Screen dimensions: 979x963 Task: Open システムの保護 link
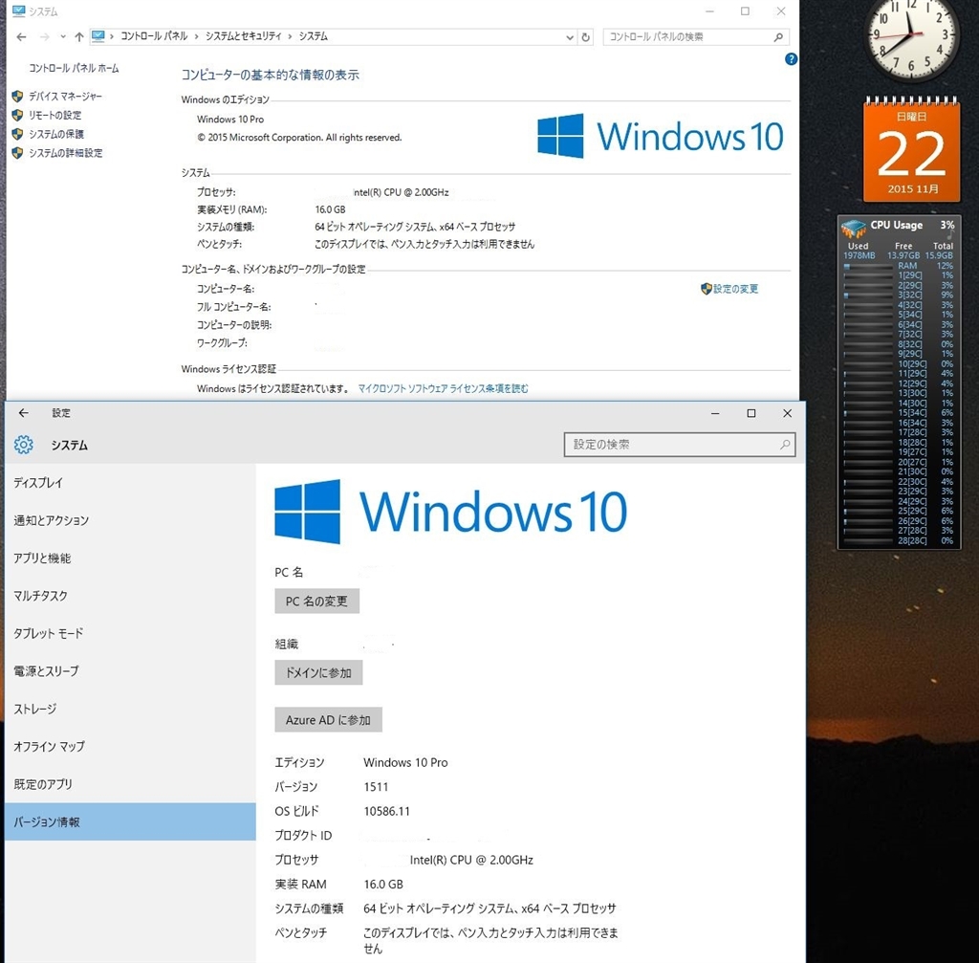[x=56, y=134]
